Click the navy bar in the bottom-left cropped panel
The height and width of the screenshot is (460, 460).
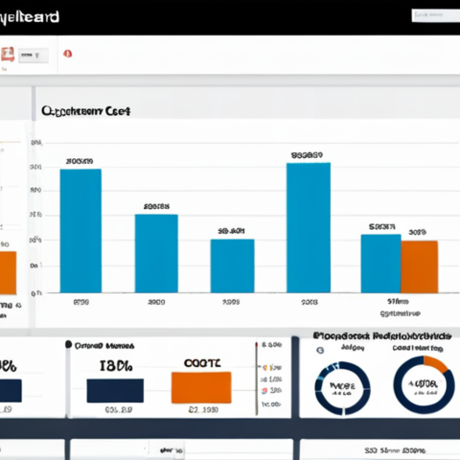click(11, 390)
